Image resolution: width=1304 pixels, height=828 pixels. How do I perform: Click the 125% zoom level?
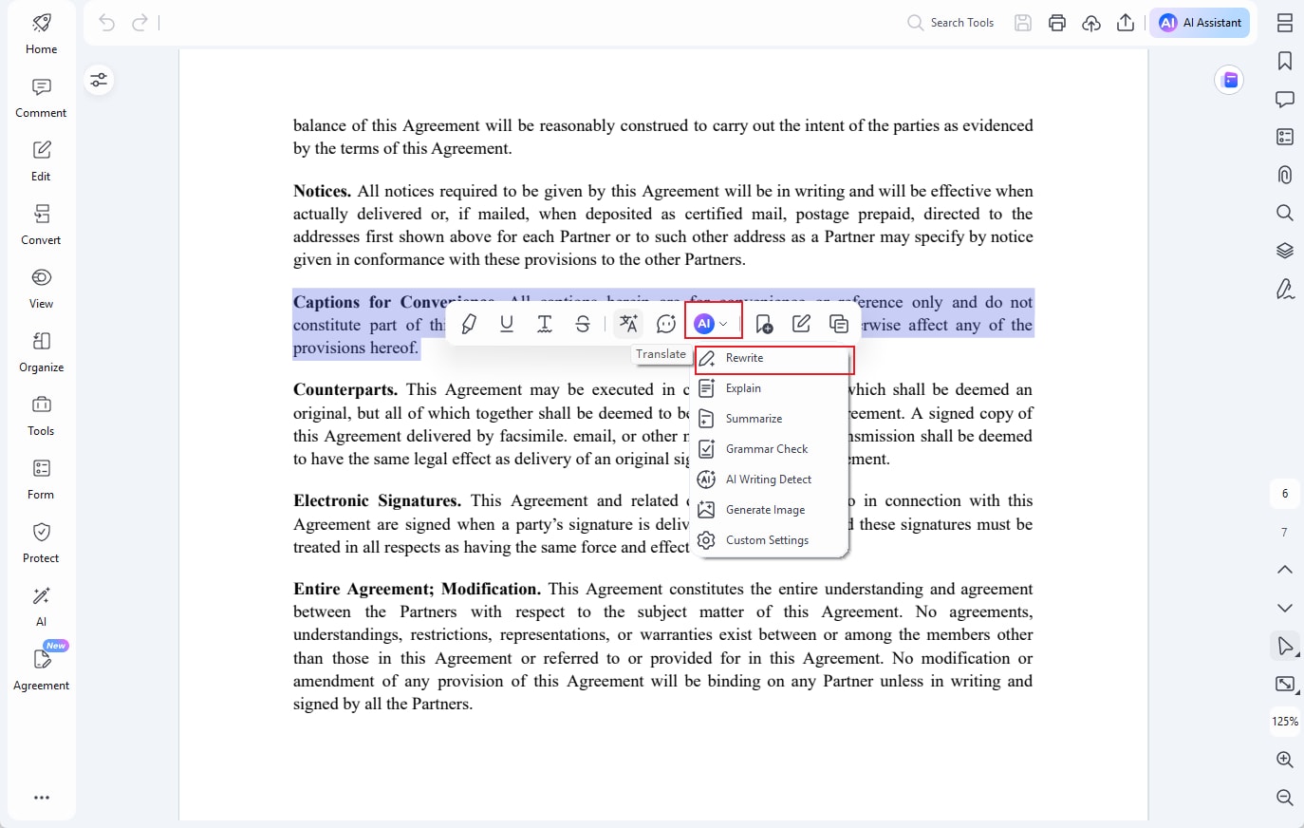1285,722
